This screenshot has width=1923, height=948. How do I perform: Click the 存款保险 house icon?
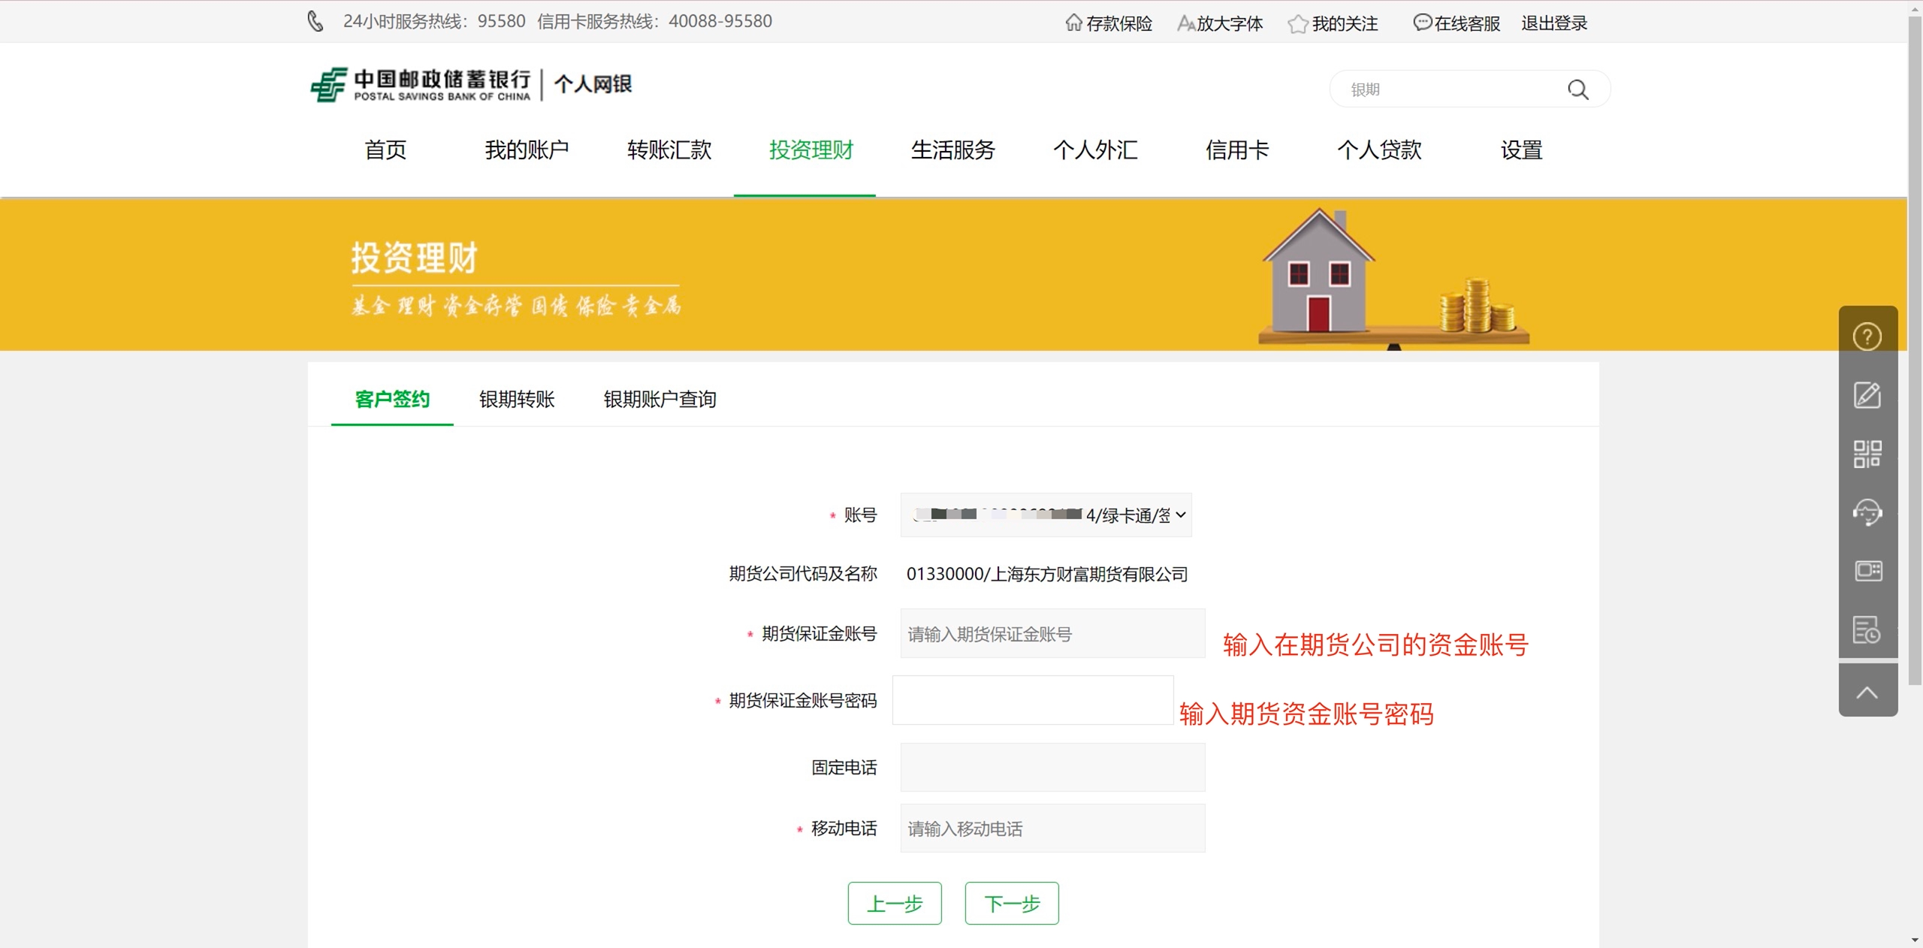(x=1074, y=23)
